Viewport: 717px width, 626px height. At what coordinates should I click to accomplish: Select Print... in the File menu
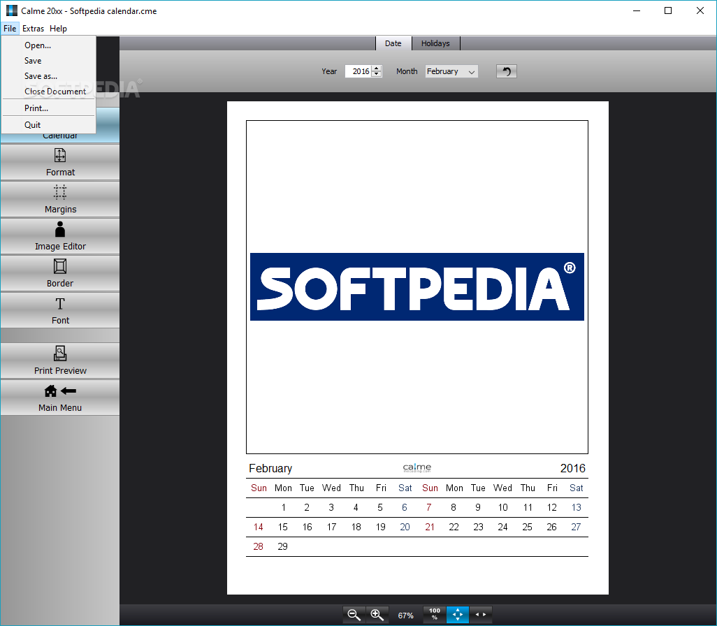tap(48, 108)
